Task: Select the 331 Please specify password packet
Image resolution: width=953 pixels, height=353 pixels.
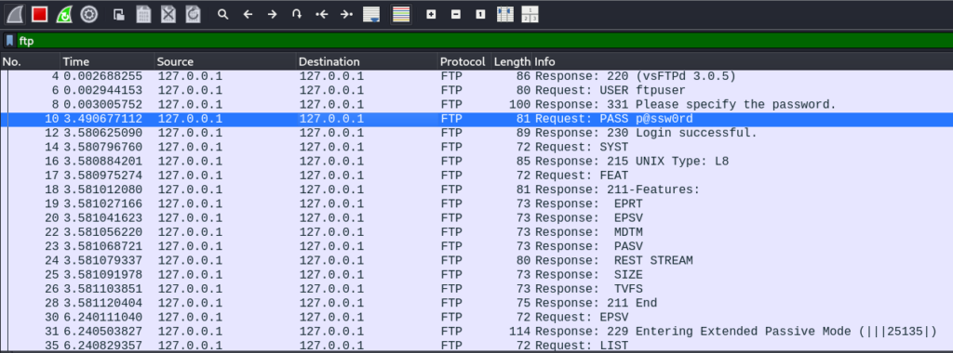Action: point(476,104)
